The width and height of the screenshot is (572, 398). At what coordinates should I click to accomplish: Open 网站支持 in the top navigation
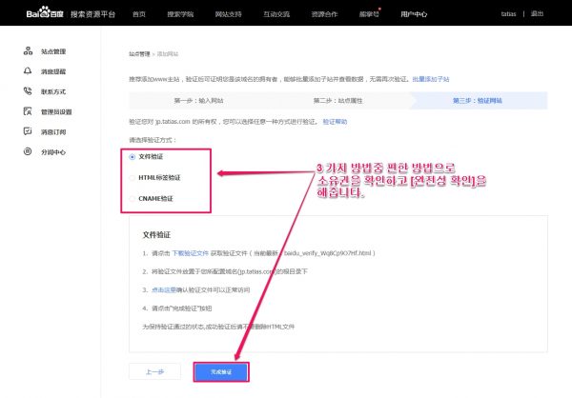pyautogui.click(x=229, y=14)
